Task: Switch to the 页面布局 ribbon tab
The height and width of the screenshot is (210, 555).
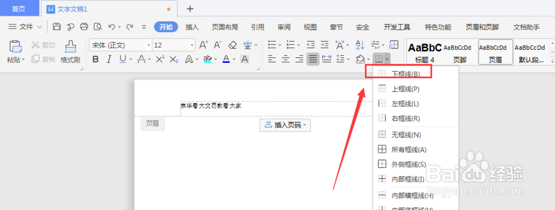Action: coord(225,27)
